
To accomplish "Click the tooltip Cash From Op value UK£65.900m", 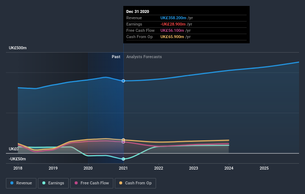I will tap(172, 37).
